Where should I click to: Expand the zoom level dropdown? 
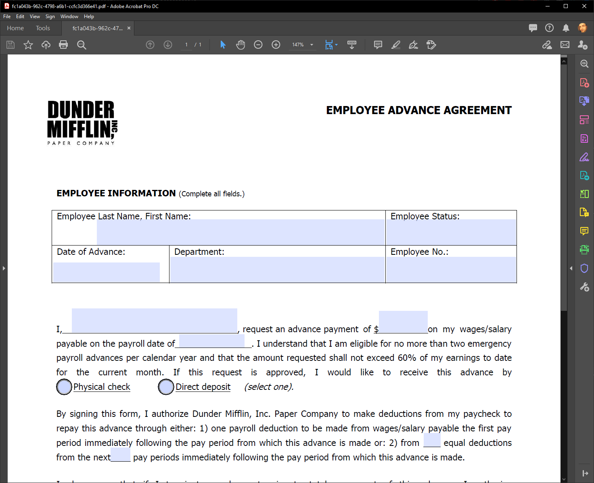click(x=312, y=45)
